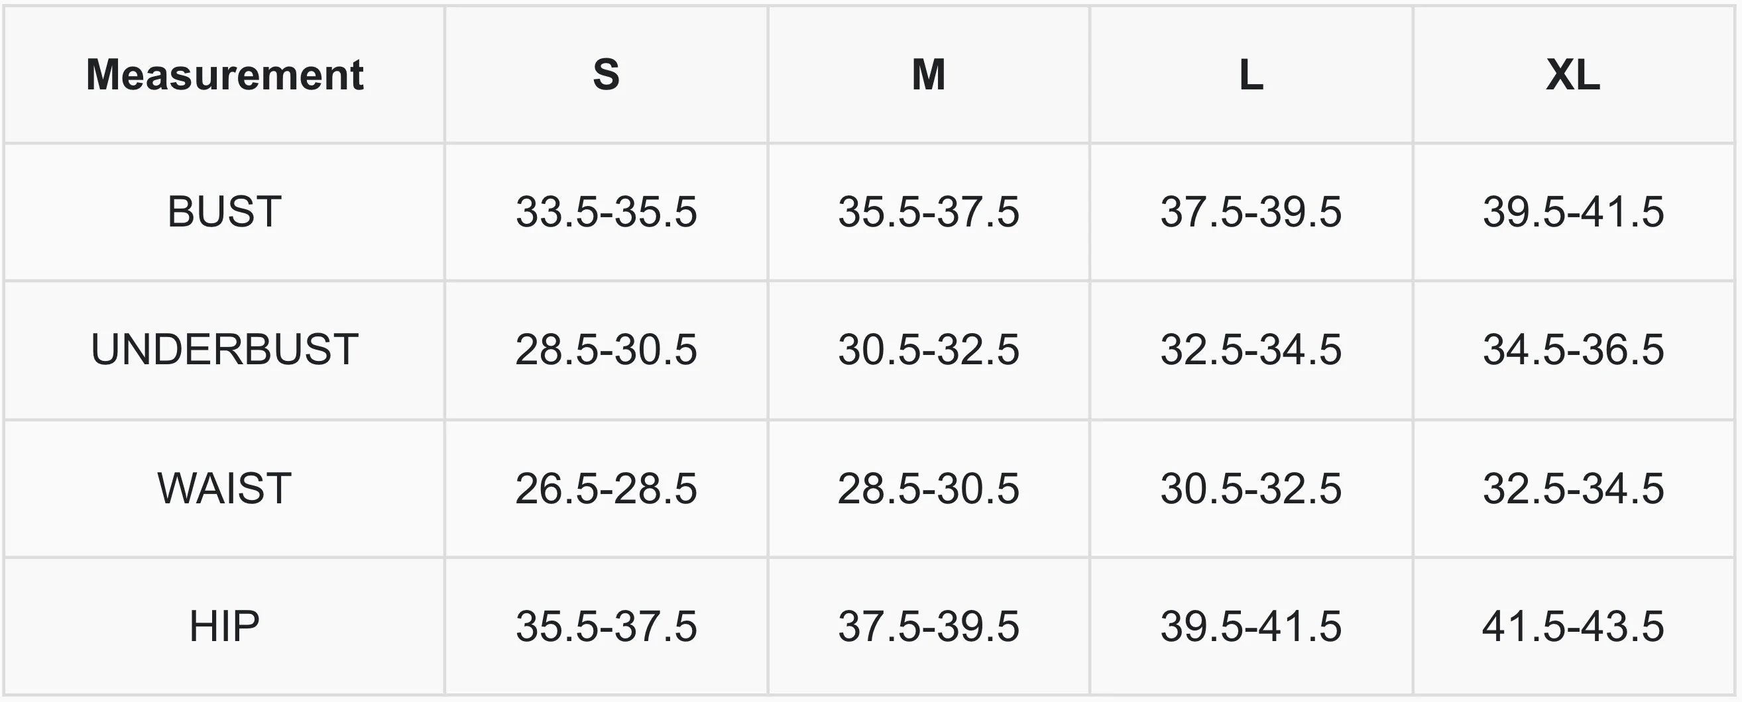Click the HIP size L value 39.5-41.5
Image resolution: width=1742 pixels, height=702 pixels.
click(1251, 627)
